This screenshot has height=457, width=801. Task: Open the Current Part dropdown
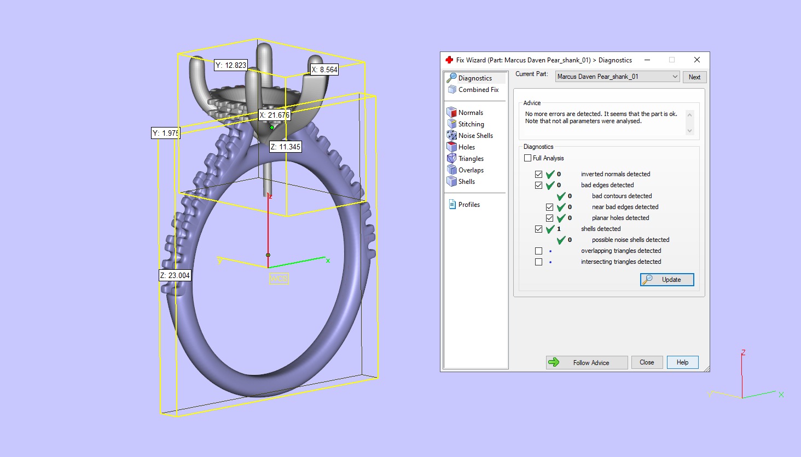[617, 77]
